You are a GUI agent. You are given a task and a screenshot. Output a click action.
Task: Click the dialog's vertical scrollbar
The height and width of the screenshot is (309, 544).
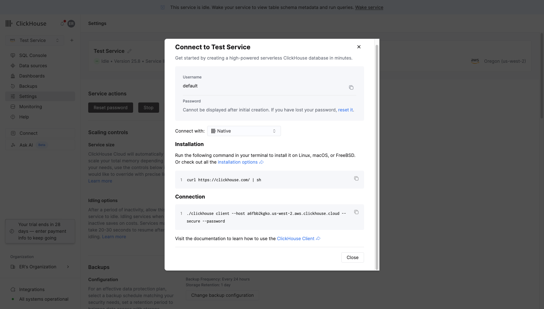(377, 157)
